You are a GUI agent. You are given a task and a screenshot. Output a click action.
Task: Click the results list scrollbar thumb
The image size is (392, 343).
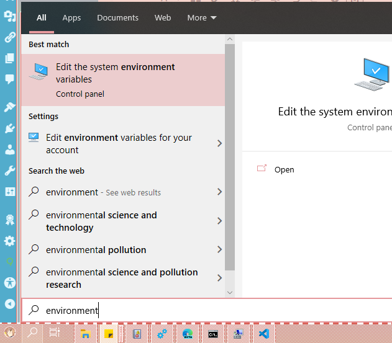click(230, 158)
